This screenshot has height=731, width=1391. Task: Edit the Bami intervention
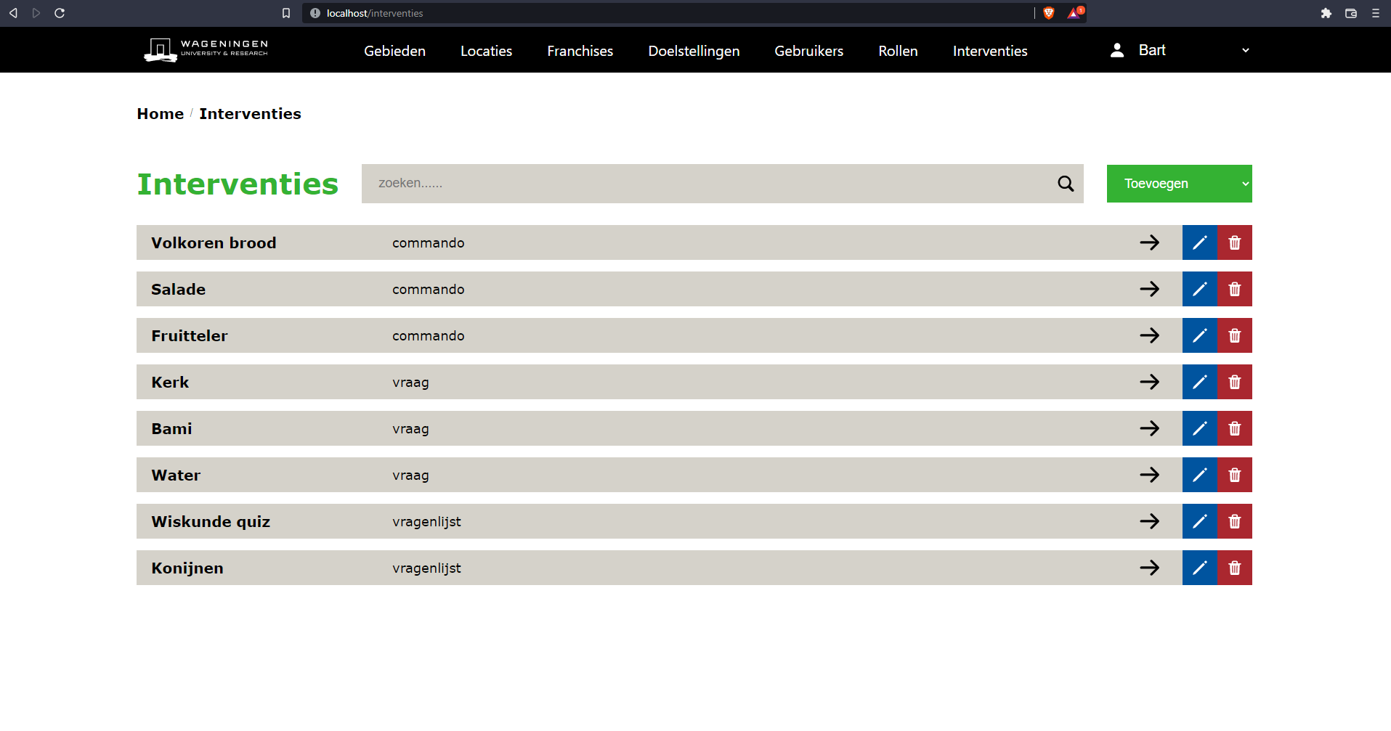point(1199,428)
